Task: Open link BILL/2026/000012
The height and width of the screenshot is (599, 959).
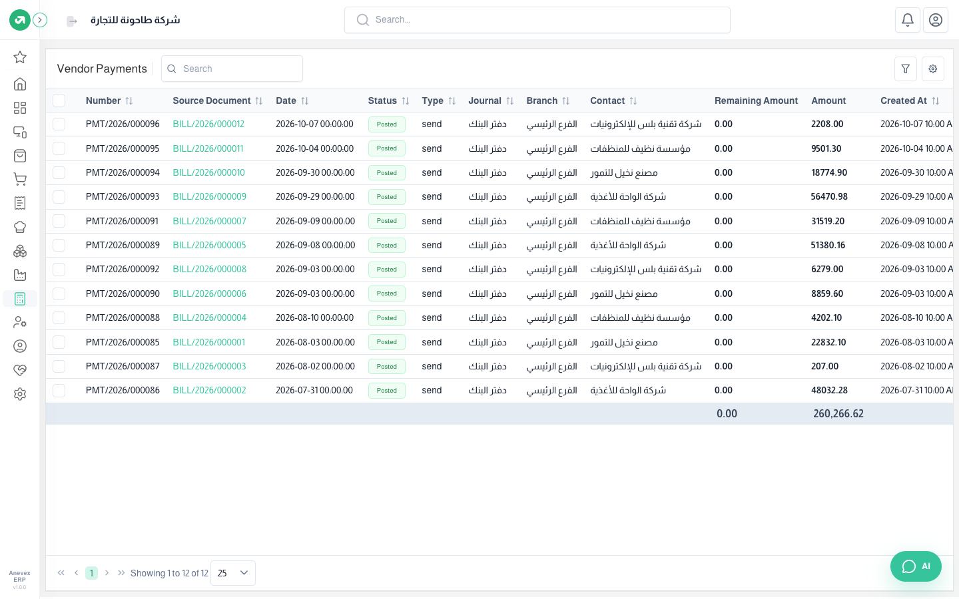Action: [x=208, y=124]
